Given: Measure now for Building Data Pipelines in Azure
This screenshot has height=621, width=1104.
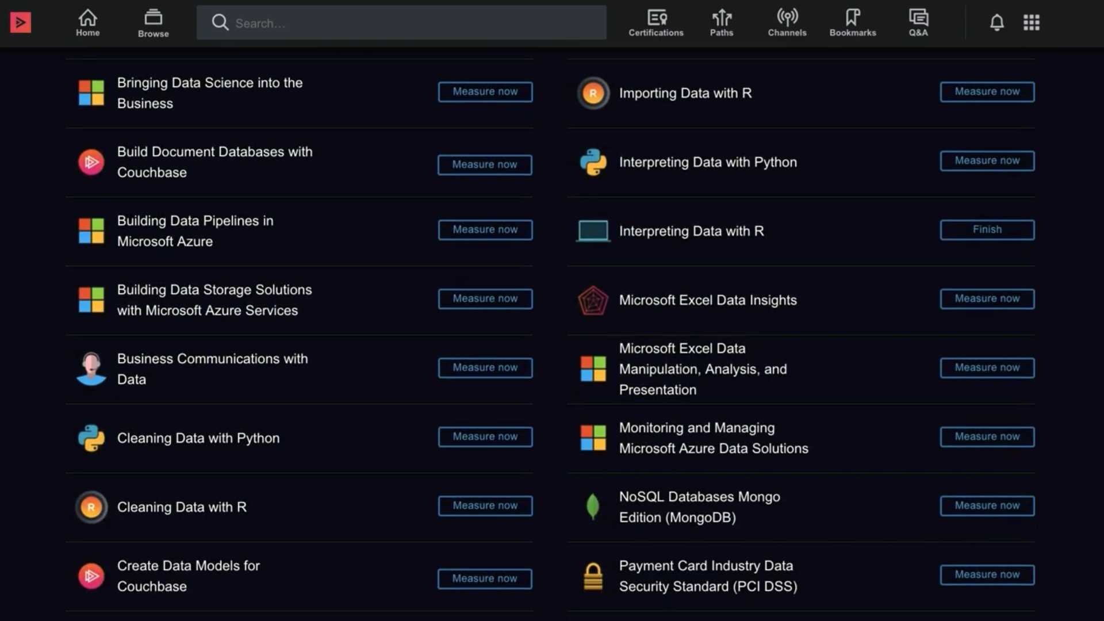Looking at the screenshot, I should (x=485, y=230).
